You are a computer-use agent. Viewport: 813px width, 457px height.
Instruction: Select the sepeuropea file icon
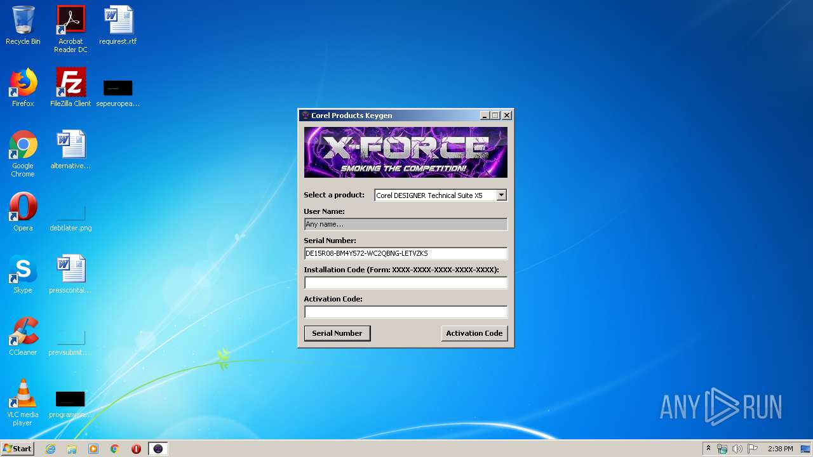pos(118,92)
